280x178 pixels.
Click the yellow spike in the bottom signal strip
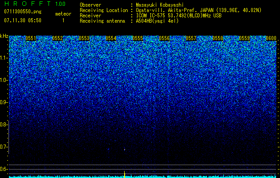pyautogui.click(x=125, y=174)
